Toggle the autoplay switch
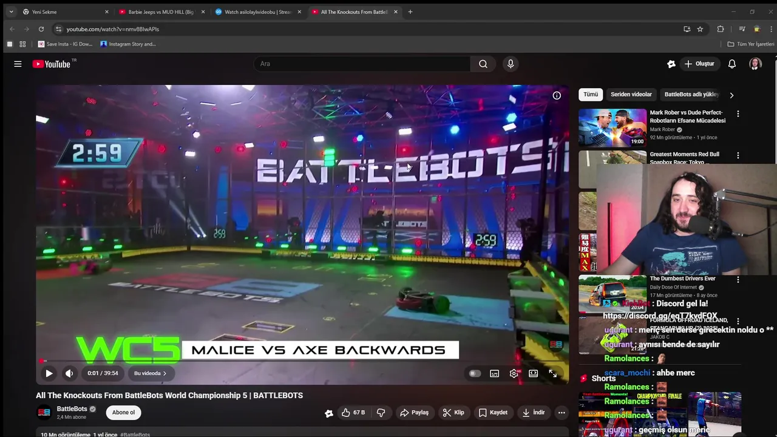This screenshot has width=777, height=437. tap(475, 373)
